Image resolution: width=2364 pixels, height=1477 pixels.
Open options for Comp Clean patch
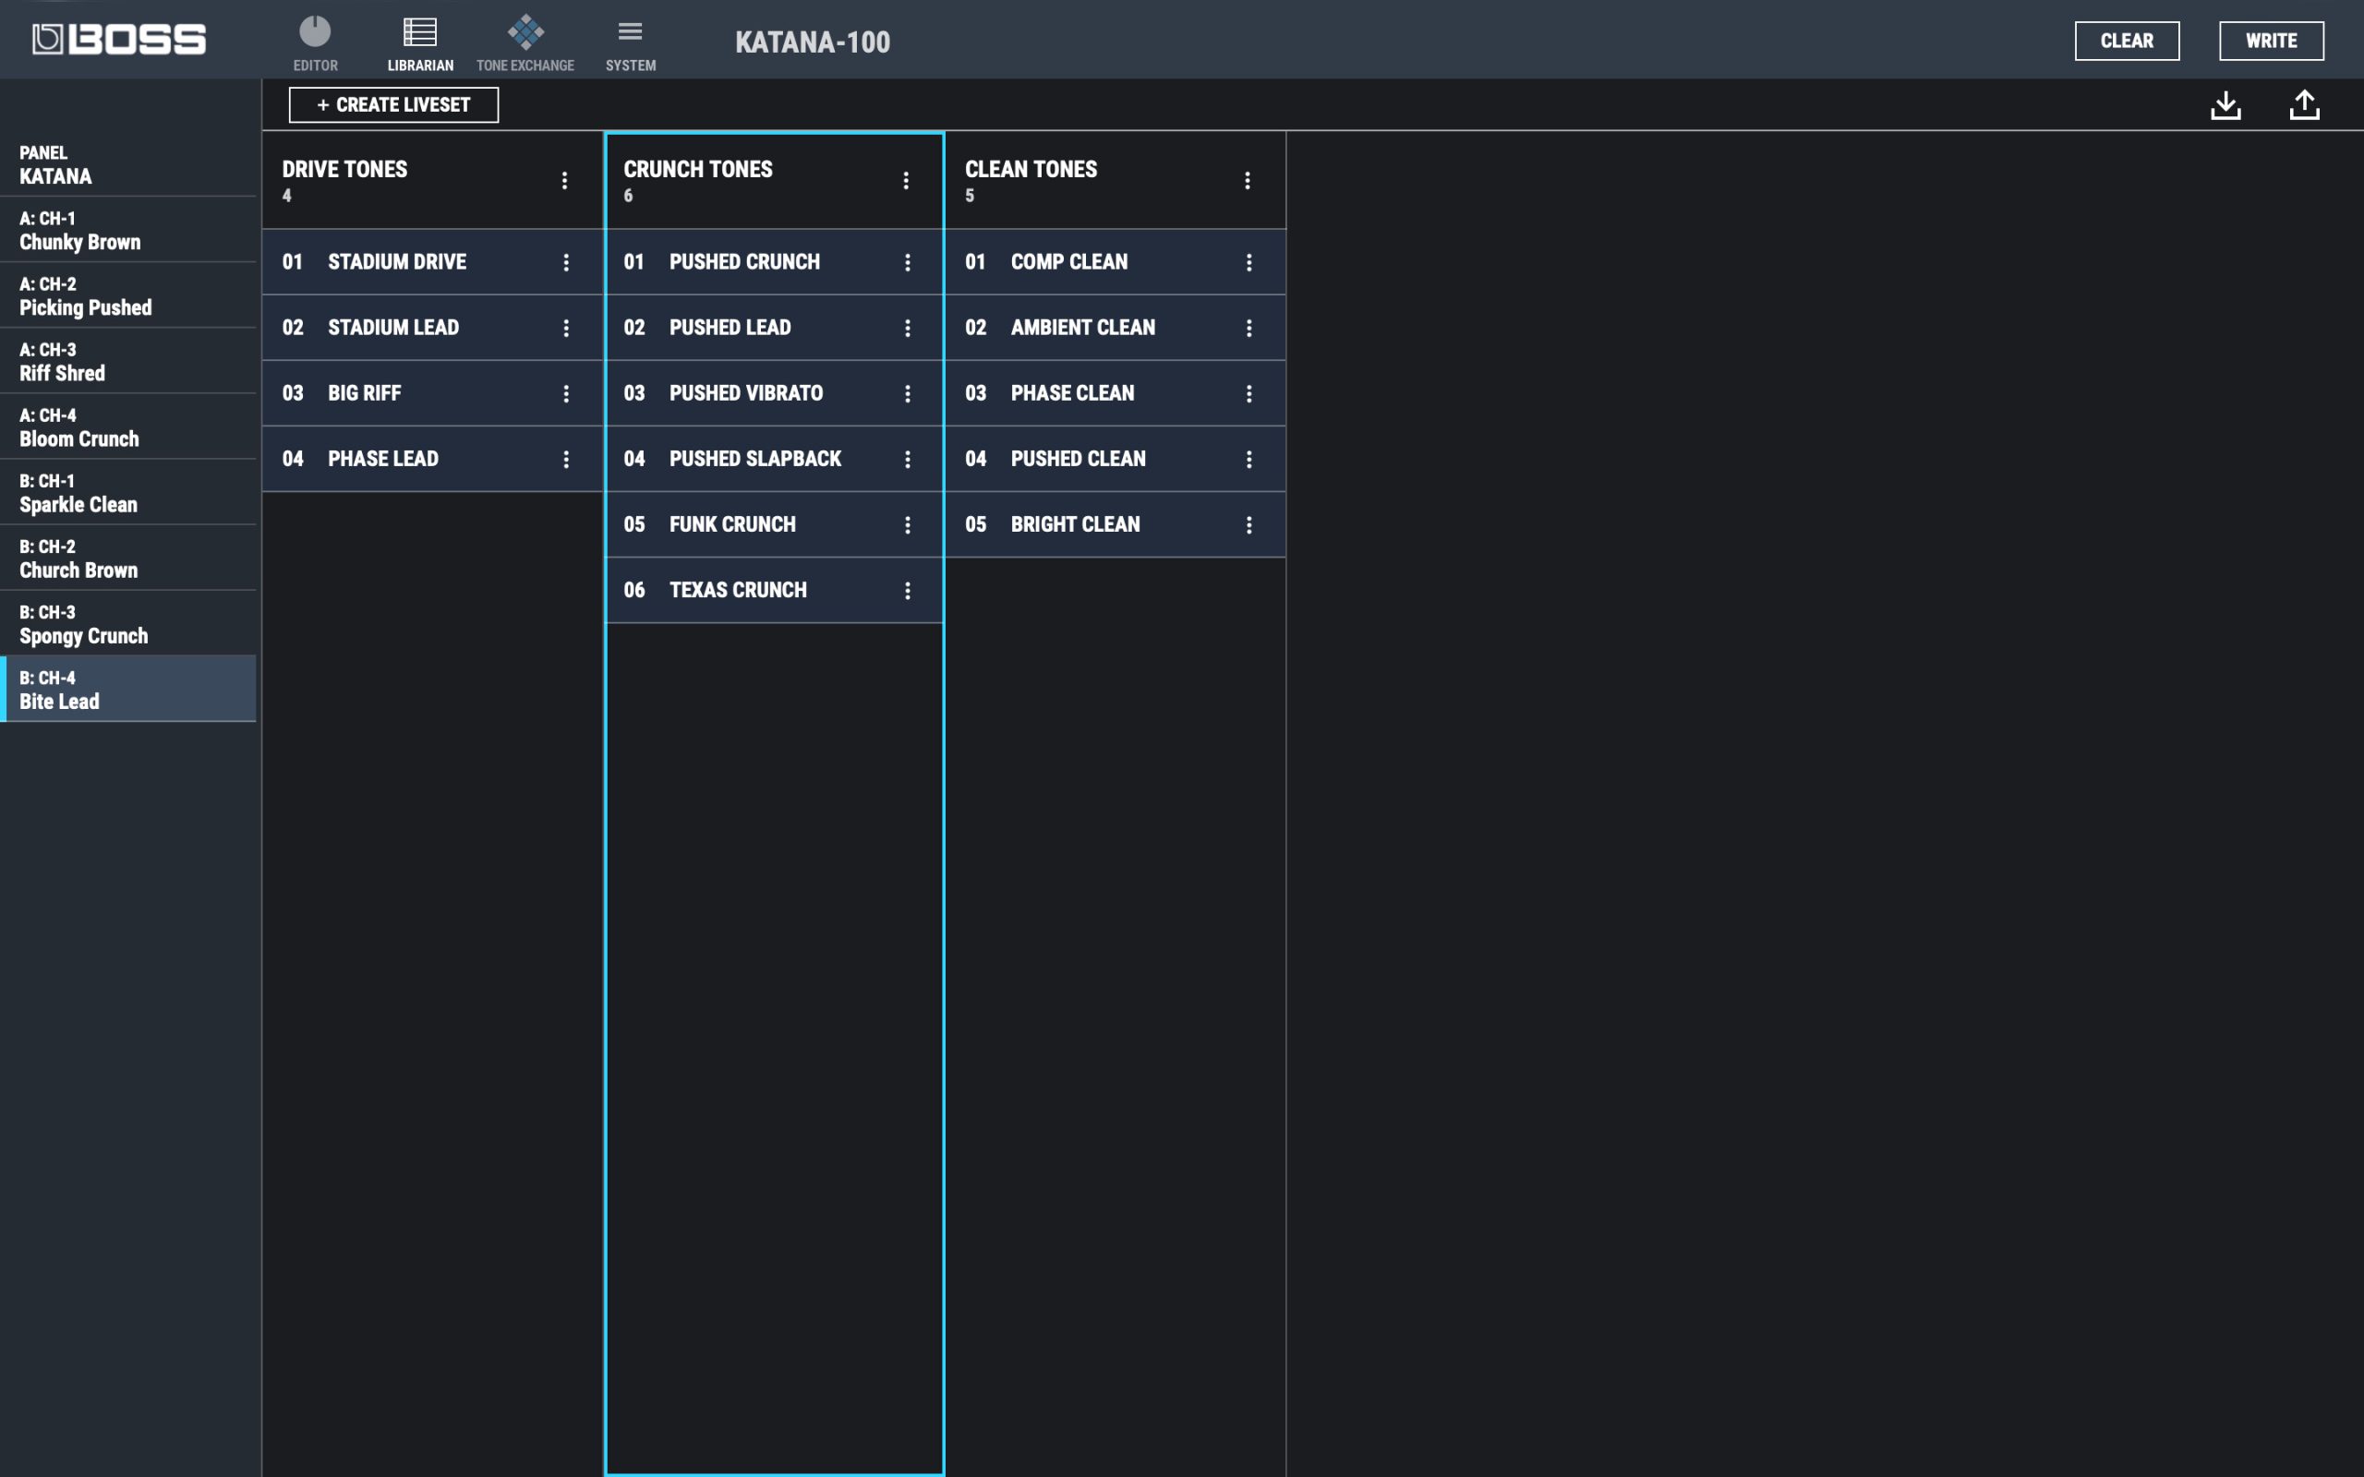[1248, 262]
